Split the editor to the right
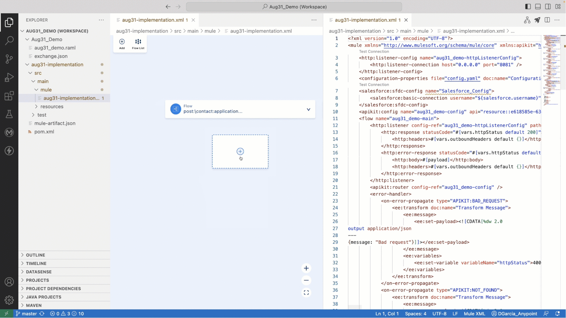The height and width of the screenshot is (318, 566). (x=547, y=20)
